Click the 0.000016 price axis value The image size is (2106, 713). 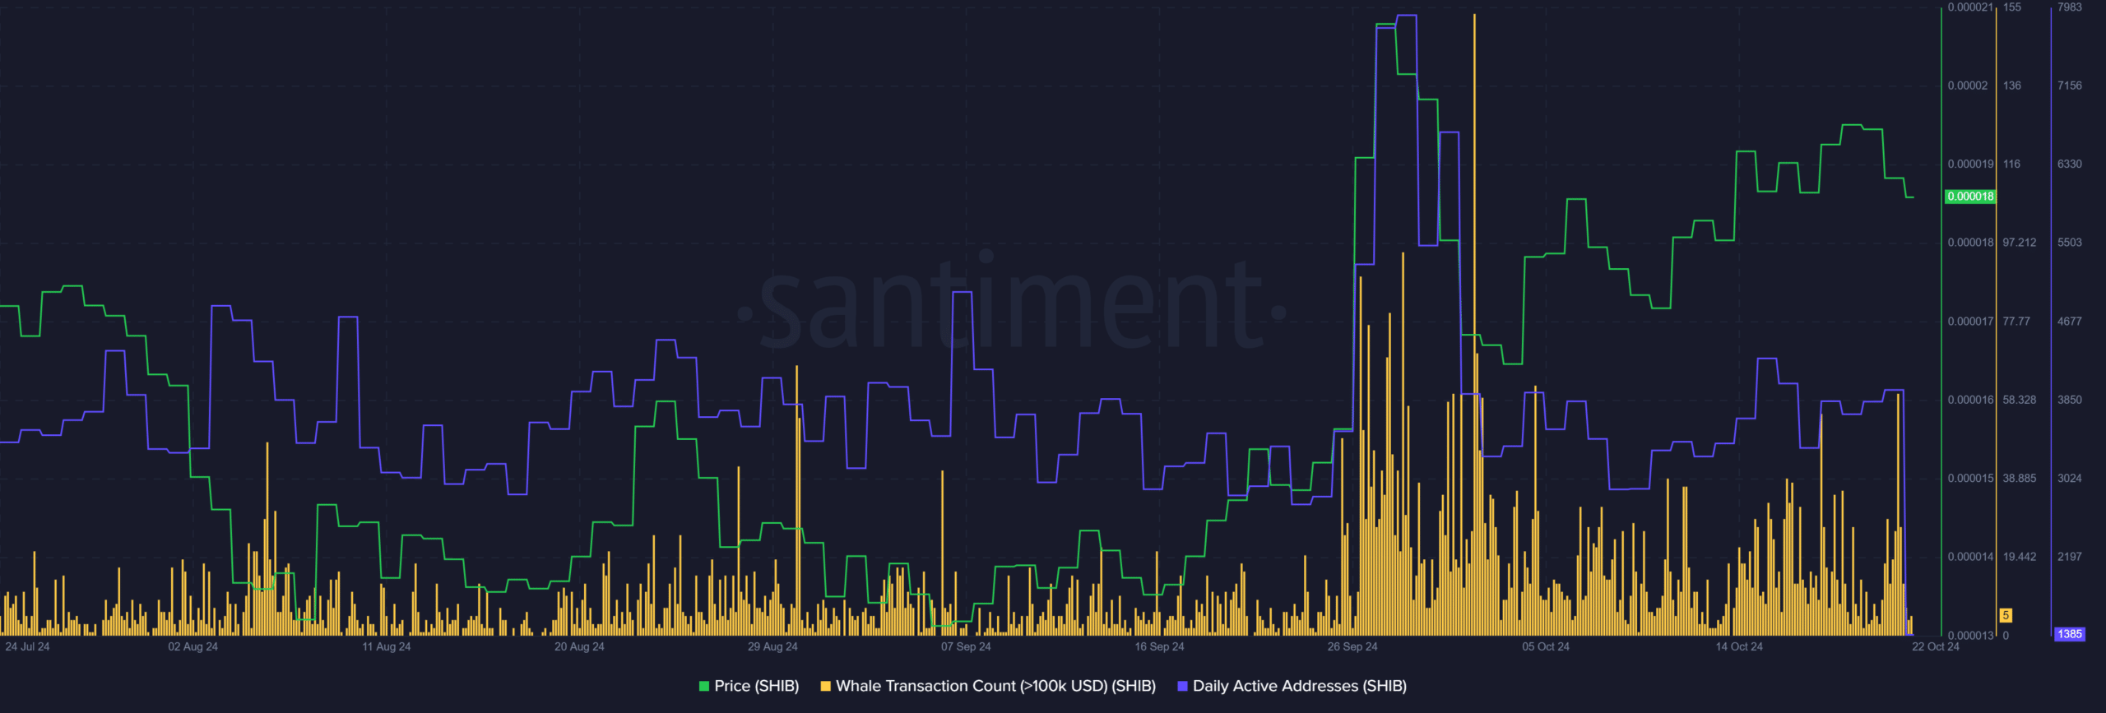click(x=1970, y=400)
